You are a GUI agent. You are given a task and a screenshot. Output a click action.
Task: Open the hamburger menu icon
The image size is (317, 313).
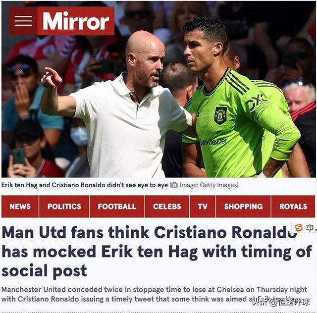pos(23,21)
